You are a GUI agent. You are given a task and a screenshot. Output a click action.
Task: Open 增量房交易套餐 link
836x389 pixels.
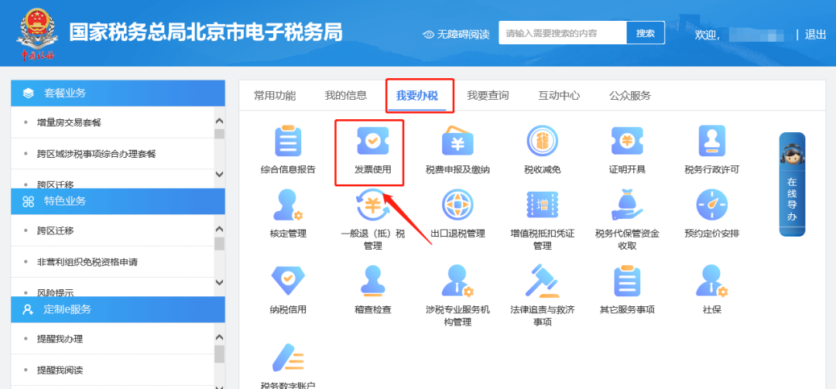[70, 122]
